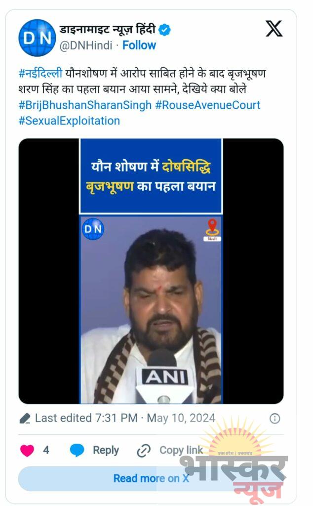Click the @DNHindi handle
Image resolution: width=313 pixels, height=506 pixels.
[x=86, y=45]
